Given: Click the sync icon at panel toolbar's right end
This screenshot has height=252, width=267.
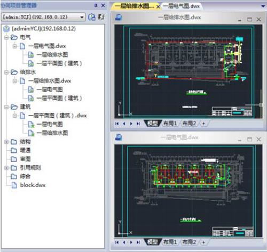Looking at the screenshot, I should click(x=101, y=17).
